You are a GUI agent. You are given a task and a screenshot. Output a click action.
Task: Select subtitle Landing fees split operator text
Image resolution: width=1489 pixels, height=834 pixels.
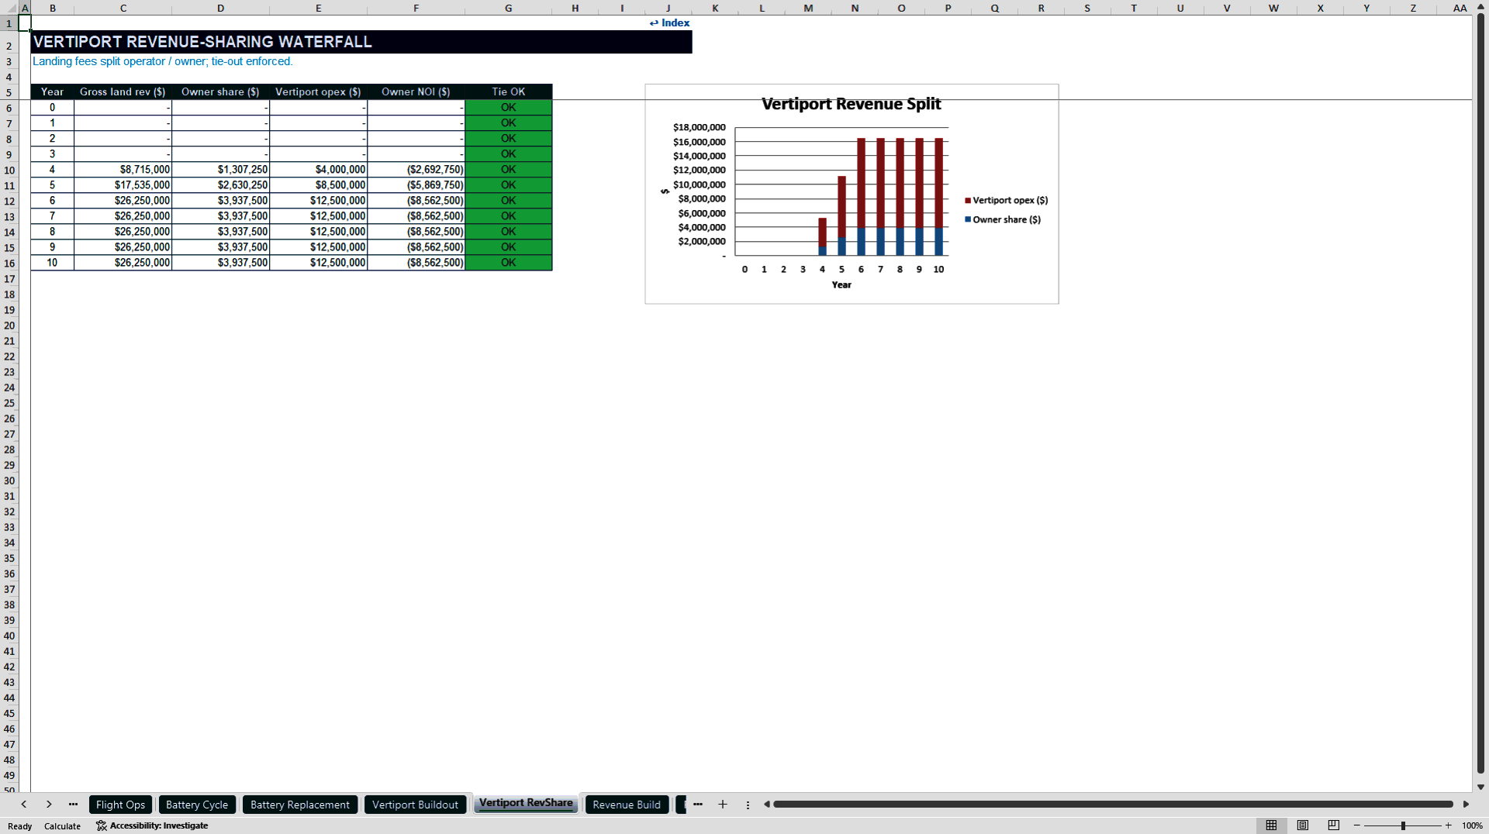click(162, 61)
